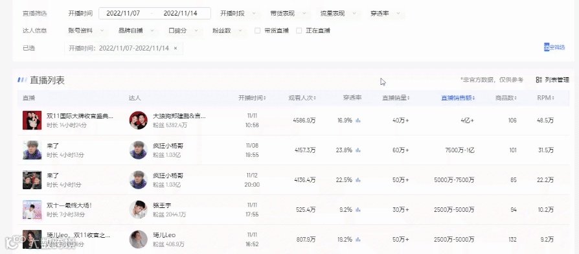Click product count 132
The height and width of the screenshot is (254, 579).
(512, 240)
